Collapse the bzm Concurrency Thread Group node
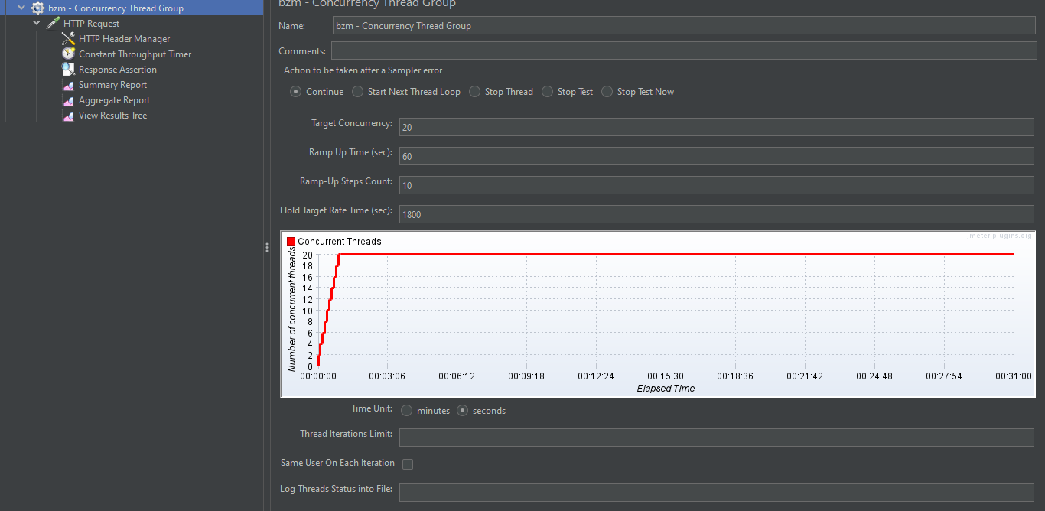The image size is (1045, 511). tap(20, 8)
